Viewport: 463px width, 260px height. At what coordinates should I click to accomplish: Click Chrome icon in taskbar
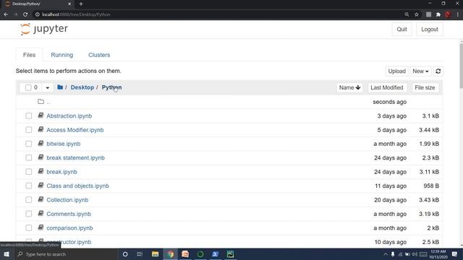(x=171, y=254)
